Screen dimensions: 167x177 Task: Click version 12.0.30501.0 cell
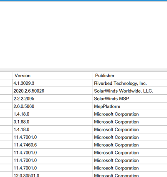coord(53,174)
